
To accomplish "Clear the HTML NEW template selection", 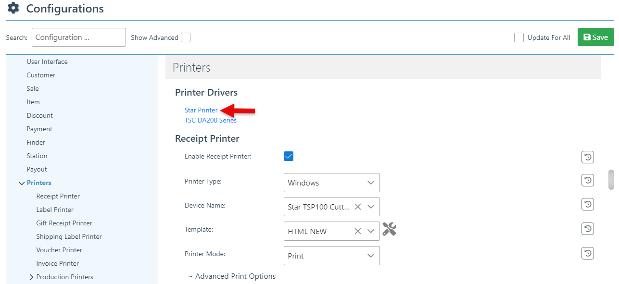I will (358, 231).
